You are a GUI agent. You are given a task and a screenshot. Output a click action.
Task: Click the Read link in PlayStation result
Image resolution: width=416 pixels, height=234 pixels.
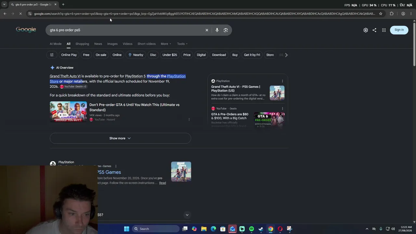[162, 183]
